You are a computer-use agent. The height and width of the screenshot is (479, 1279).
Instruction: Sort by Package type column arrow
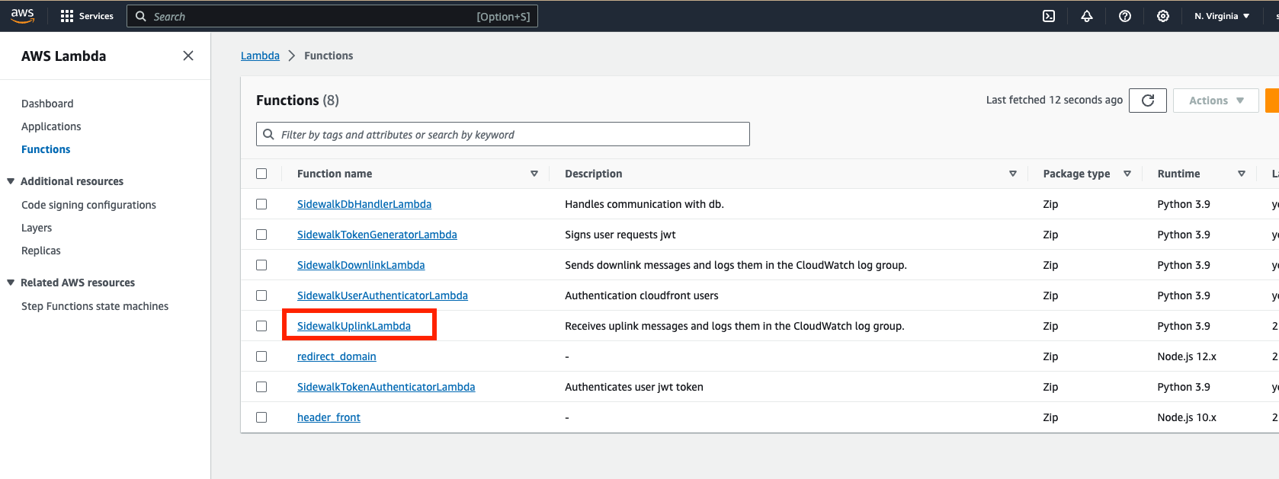tap(1127, 174)
